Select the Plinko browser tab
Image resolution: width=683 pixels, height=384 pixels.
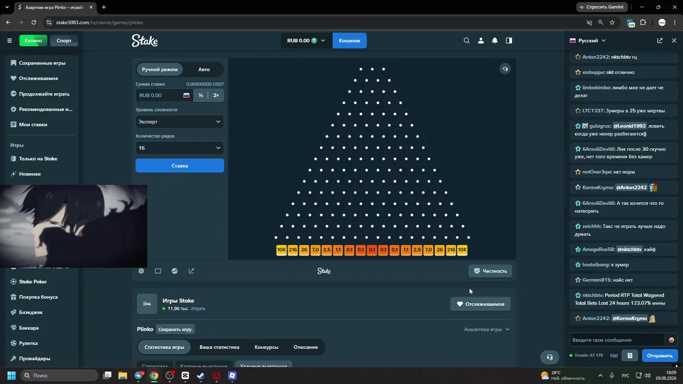coord(54,7)
